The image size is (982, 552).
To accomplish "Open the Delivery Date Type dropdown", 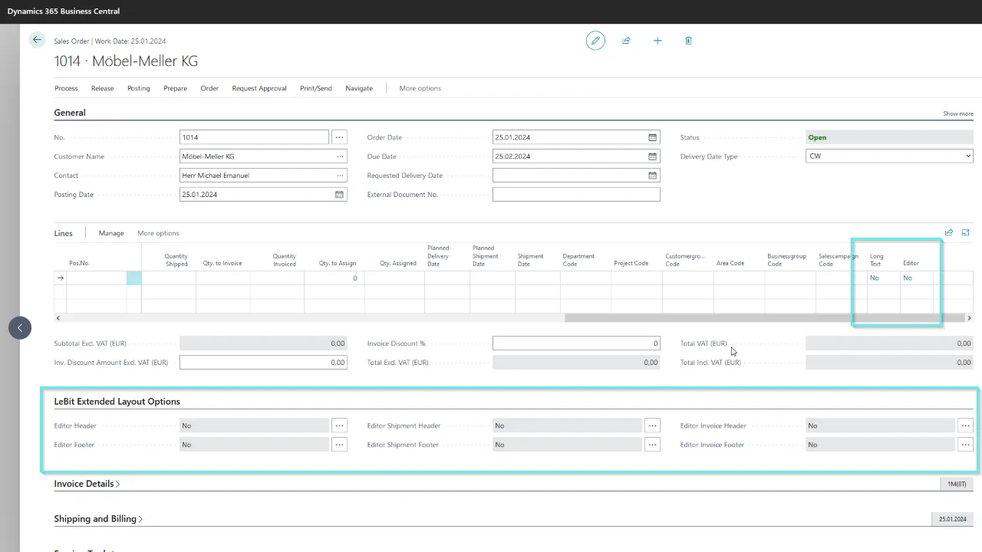I will pyautogui.click(x=889, y=156).
